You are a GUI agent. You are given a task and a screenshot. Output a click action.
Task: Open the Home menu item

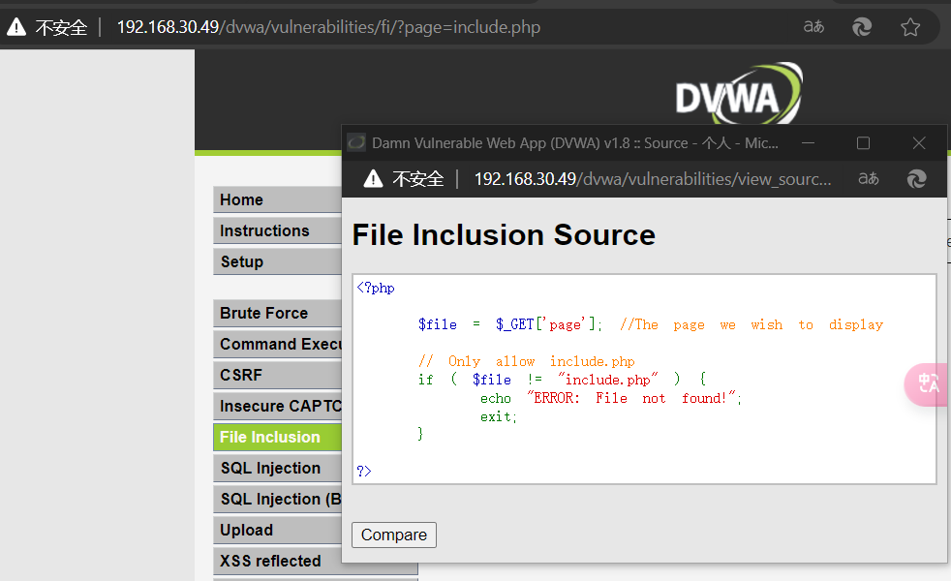click(278, 199)
